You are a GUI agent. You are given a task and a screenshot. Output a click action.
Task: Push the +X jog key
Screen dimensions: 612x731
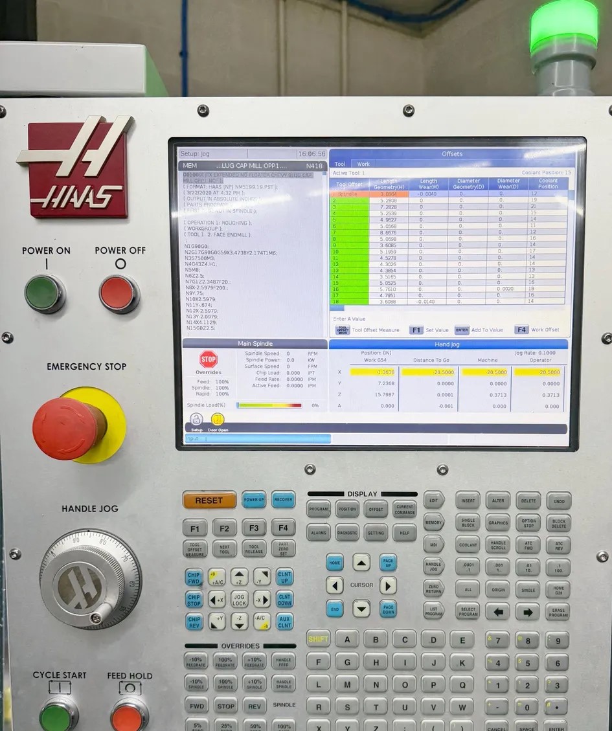tap(216, 600)
